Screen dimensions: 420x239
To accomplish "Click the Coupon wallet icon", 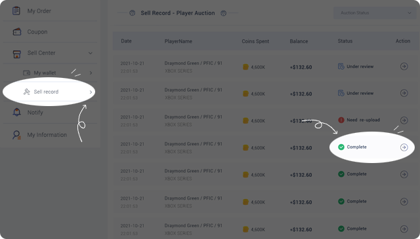I will (17, 32).
